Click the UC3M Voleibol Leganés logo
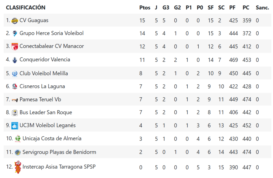The image size is (273, 178). [x=15, y=125]
